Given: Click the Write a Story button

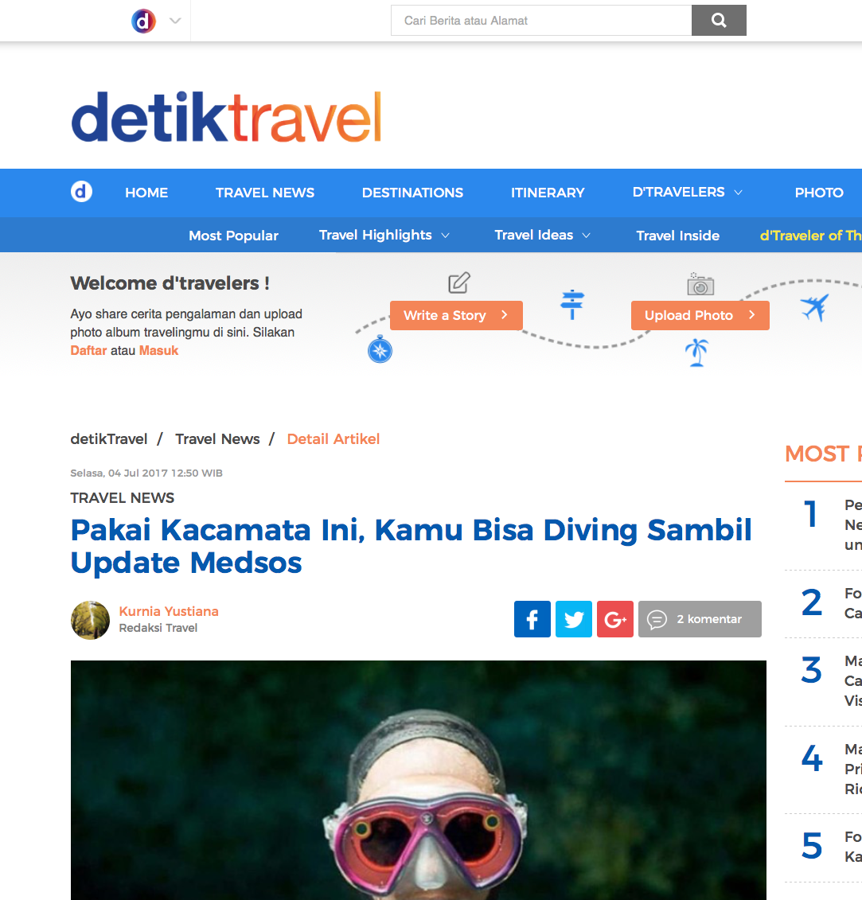Looking at the screenshot, I should (456, 315).
